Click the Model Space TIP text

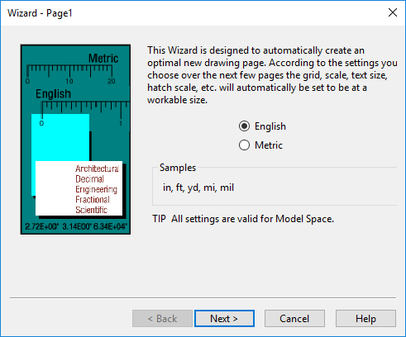pos(243,219)
